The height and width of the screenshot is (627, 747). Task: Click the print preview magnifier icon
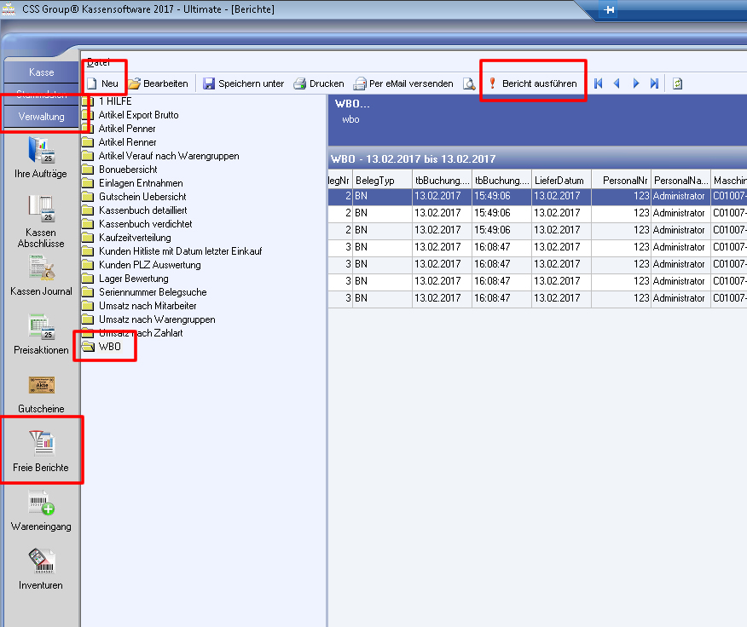coord(469,83)
